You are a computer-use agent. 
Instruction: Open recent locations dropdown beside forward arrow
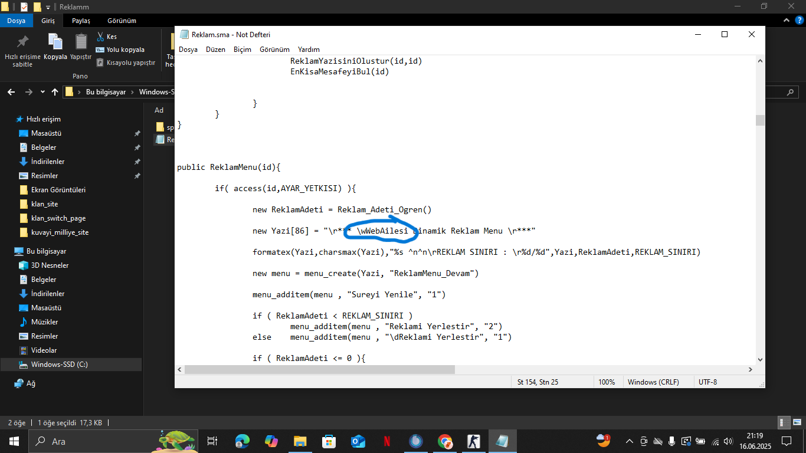(x=42, y=92)
